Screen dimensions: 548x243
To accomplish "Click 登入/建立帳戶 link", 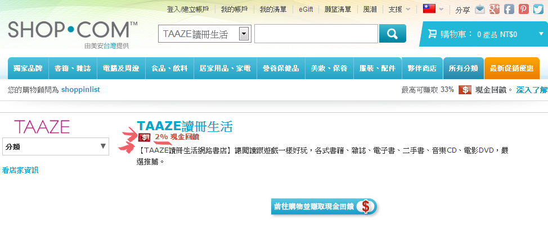I will pos(188,10).
